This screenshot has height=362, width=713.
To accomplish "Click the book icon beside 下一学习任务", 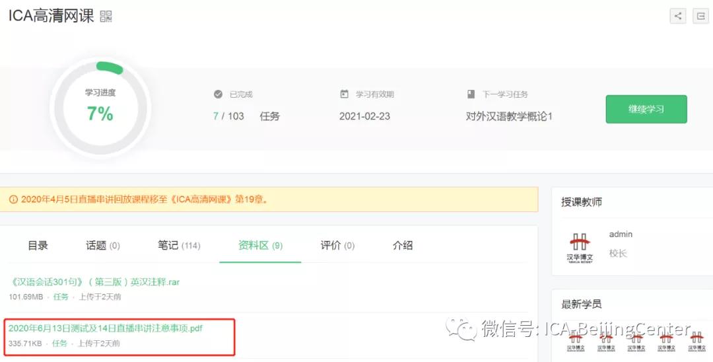I will click(x=471, y=94).
